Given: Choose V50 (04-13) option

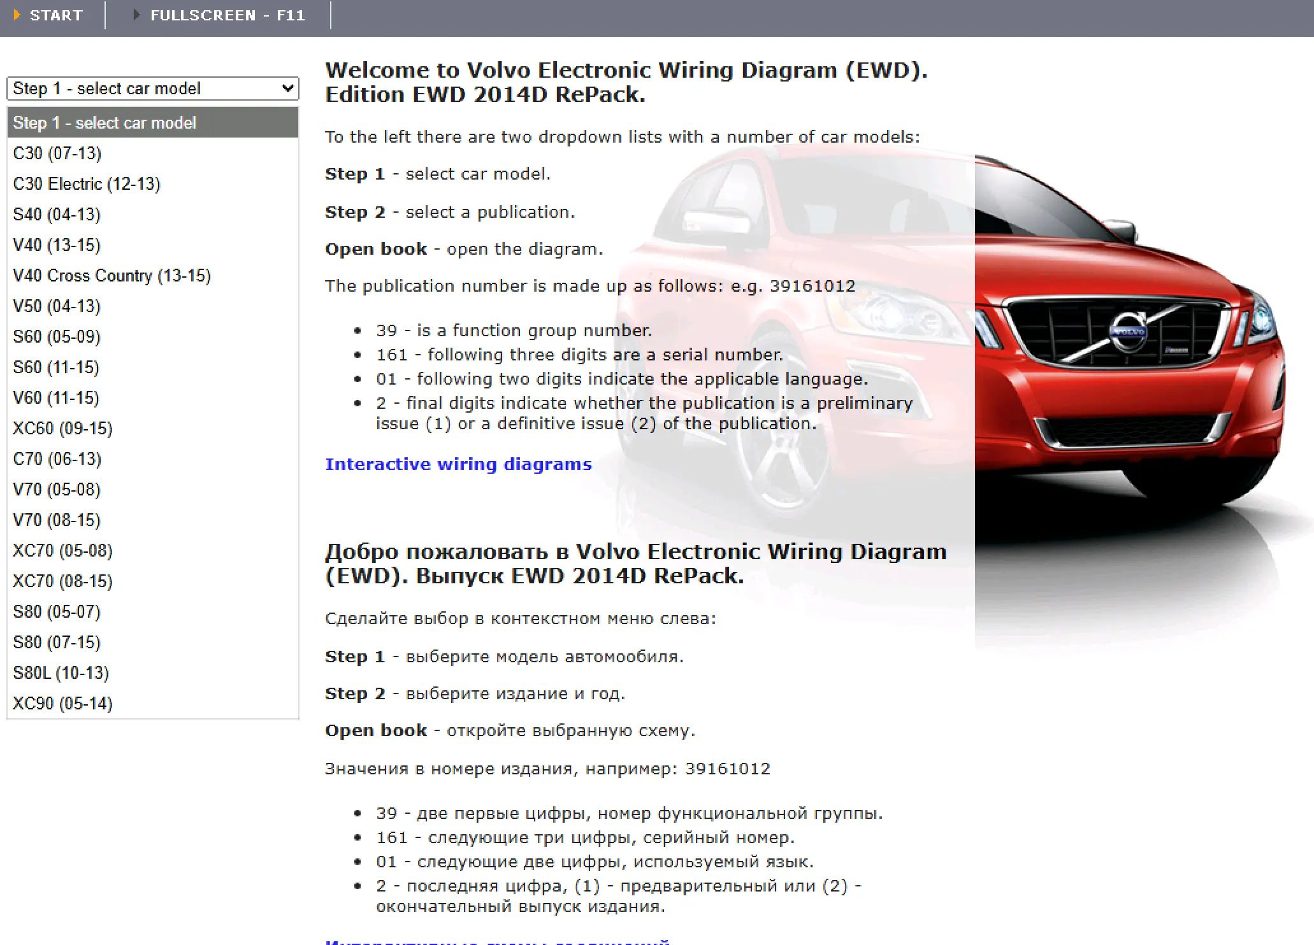Looking at the screenshot, I should (x=57, y=306).
